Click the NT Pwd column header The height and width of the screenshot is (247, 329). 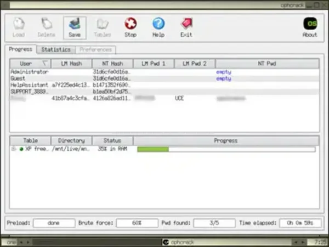tap(267, 64)
